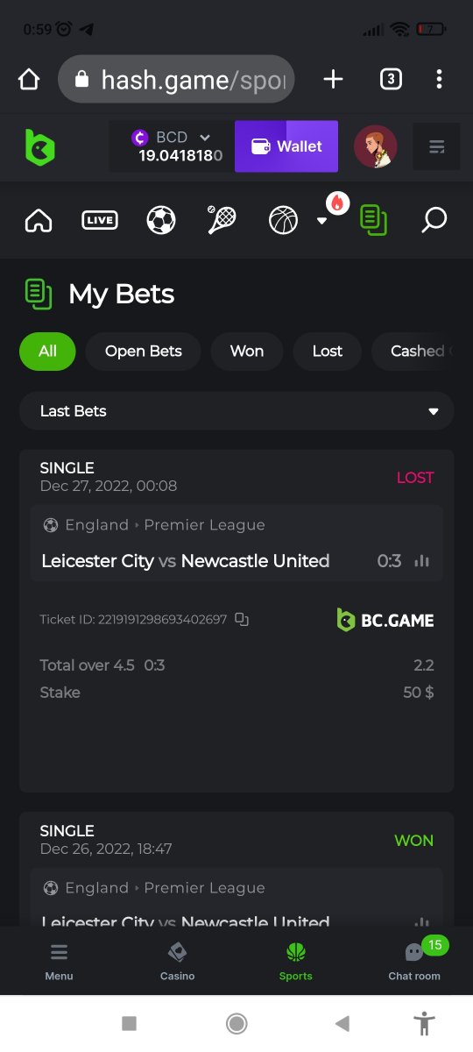473x1052 pixels.
Task: Filter bets by Open Bets
Action: point(144,352)
